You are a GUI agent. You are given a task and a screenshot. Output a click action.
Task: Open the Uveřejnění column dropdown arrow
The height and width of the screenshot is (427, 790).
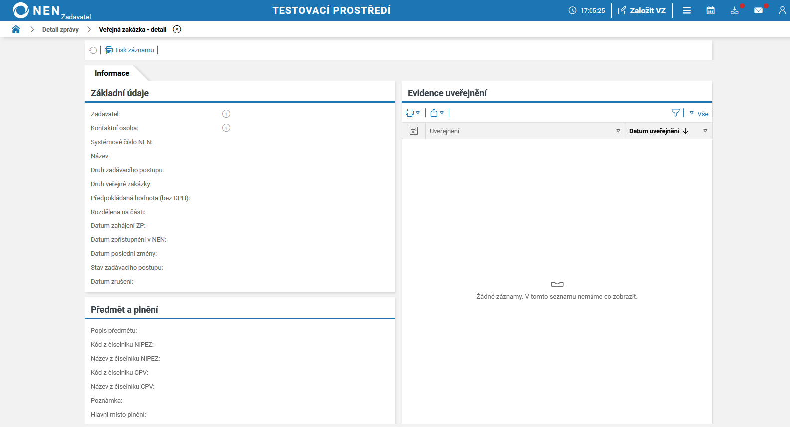click(618, 131)
